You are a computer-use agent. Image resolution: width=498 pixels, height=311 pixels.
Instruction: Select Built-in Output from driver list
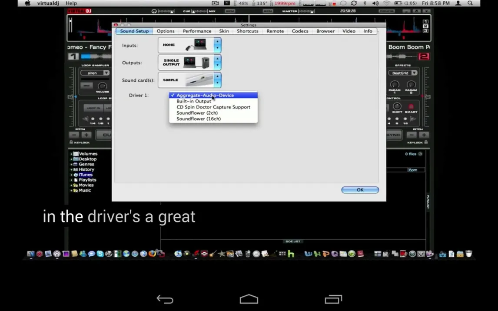coord(194,101)
